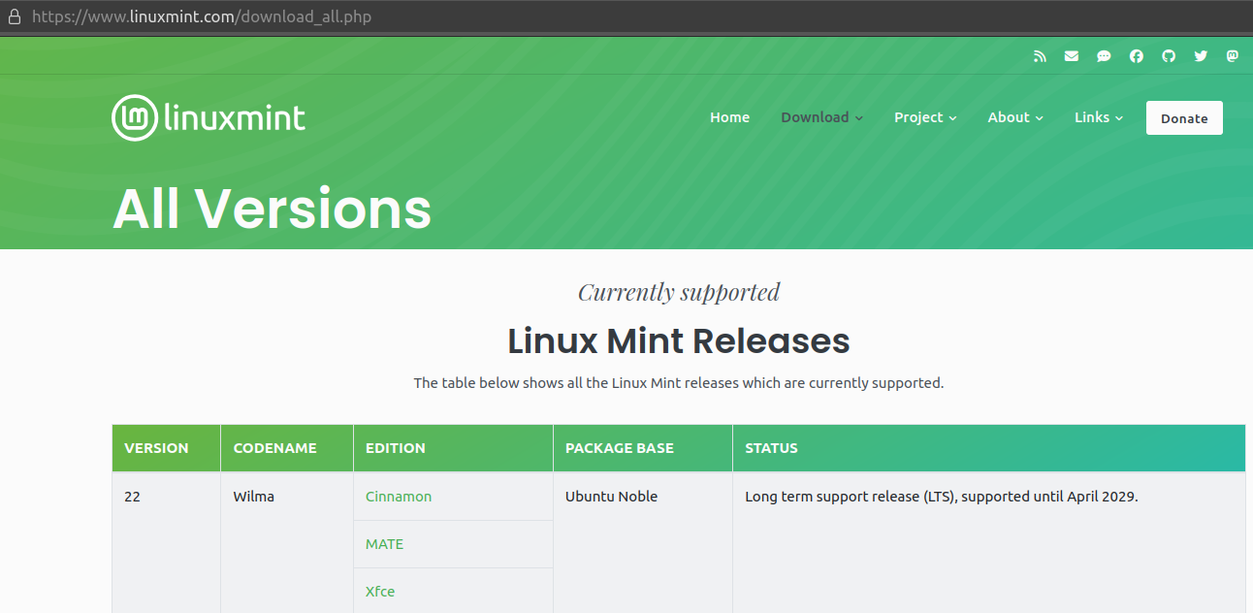The width and height of the screenshot is (1253, 613).
Task: Select Home in the navigation bar
Action: coord(729,117)
